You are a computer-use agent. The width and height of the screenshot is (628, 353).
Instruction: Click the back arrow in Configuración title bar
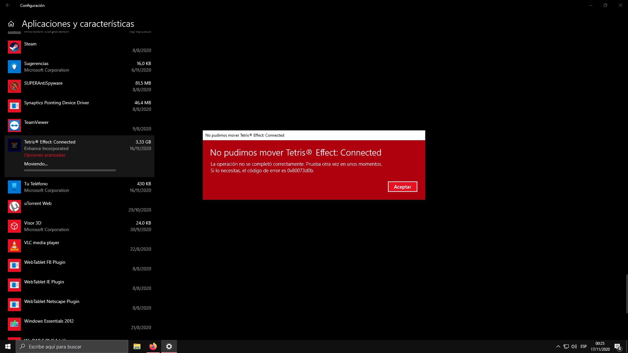[x=8, y=5]
